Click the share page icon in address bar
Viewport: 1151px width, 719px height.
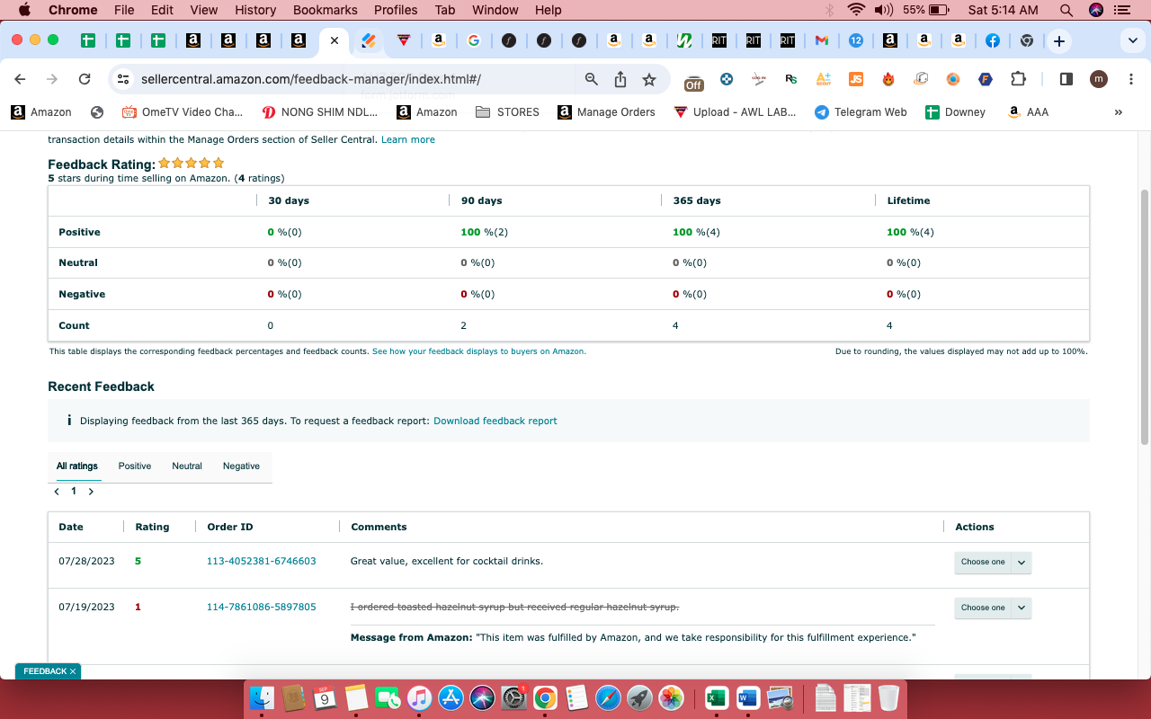coord(620,79)
